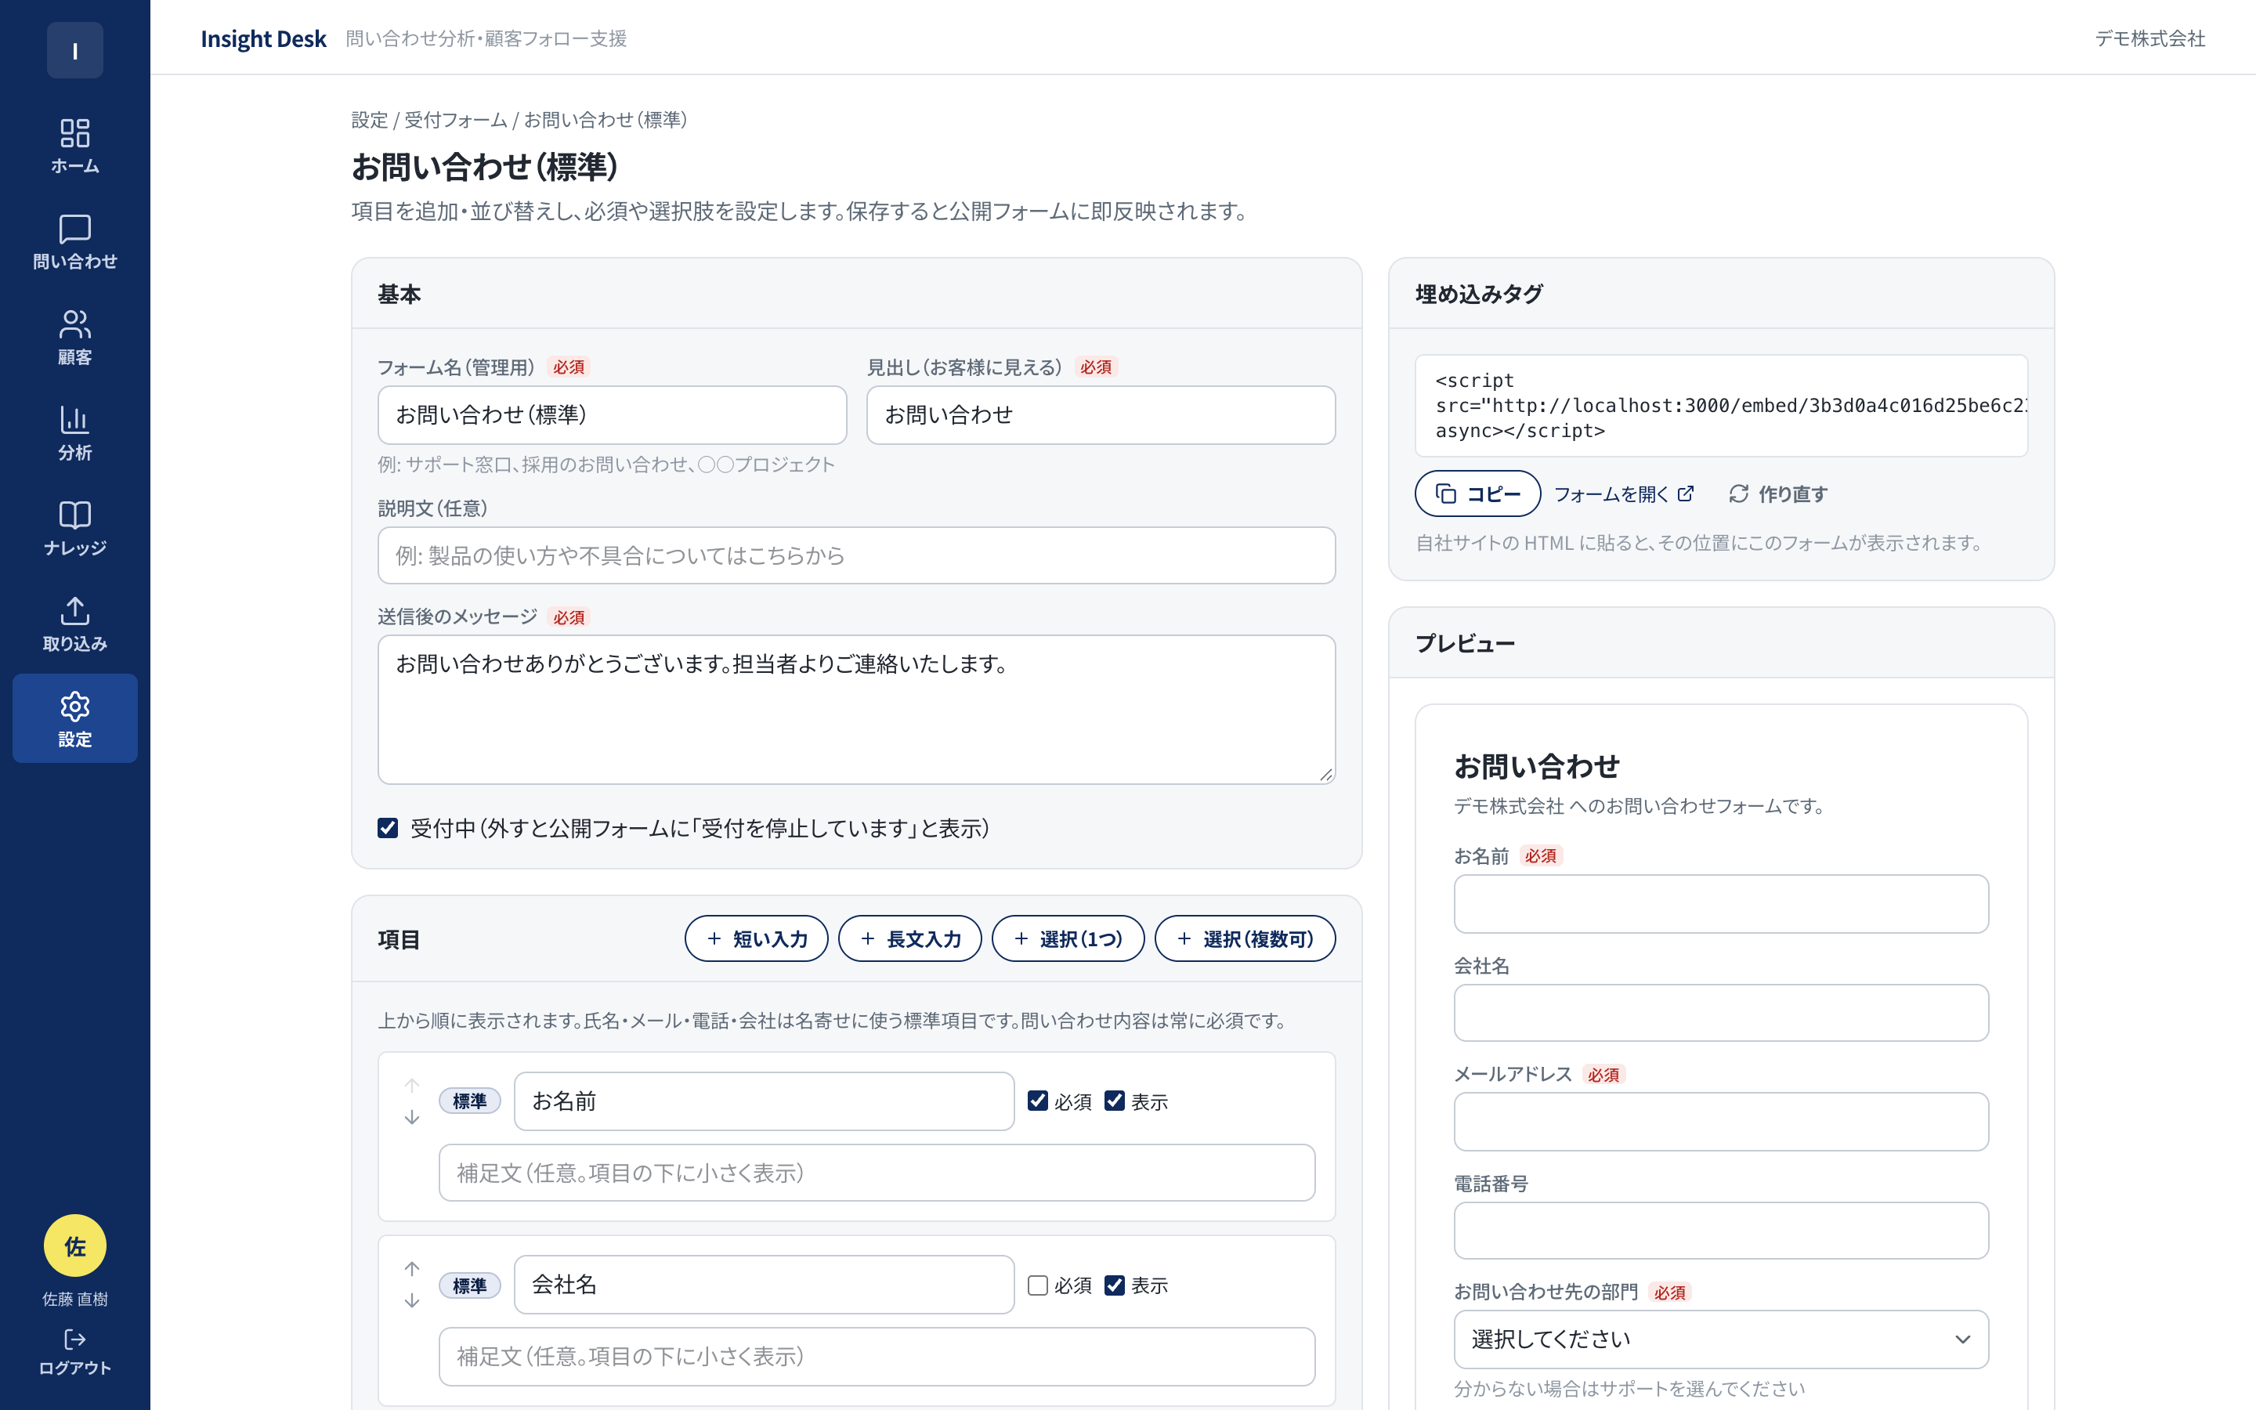Add a 選択(複数可) field
The height and width of the screenshot is (1410, 2256).
(x=1245, y=938)
